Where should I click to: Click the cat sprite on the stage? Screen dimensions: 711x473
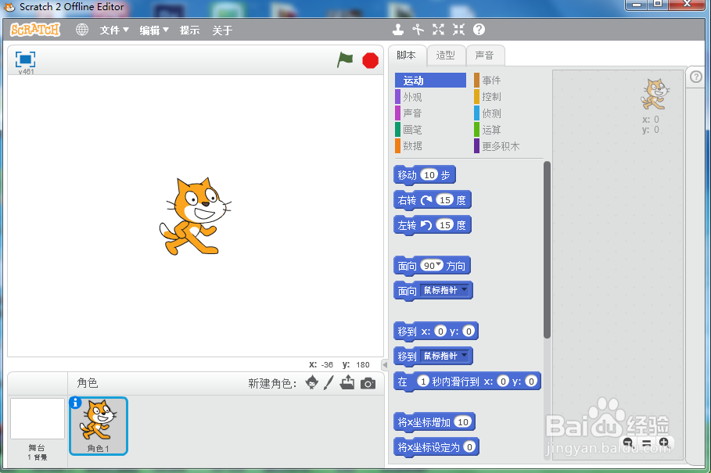pyautogui.click(x=195, y=217)
